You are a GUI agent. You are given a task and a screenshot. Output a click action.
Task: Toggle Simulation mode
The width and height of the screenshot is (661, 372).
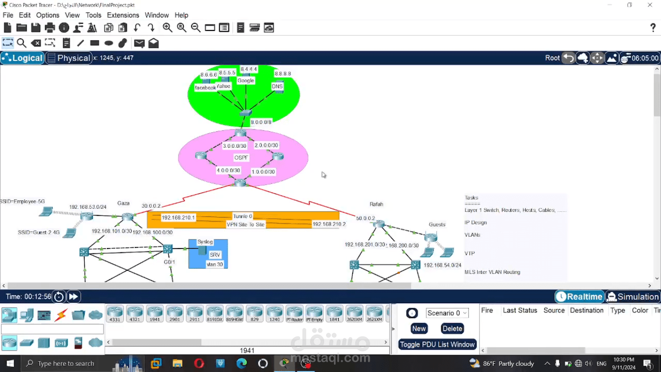[x=633, y=297]
